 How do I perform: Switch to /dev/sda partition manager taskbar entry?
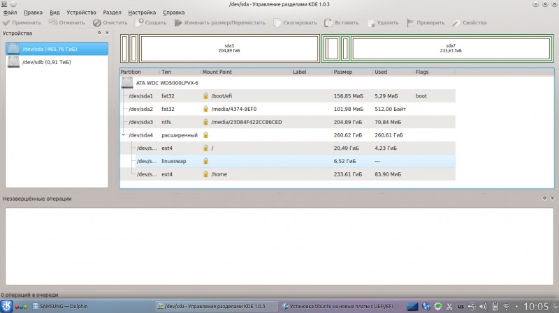216,306
